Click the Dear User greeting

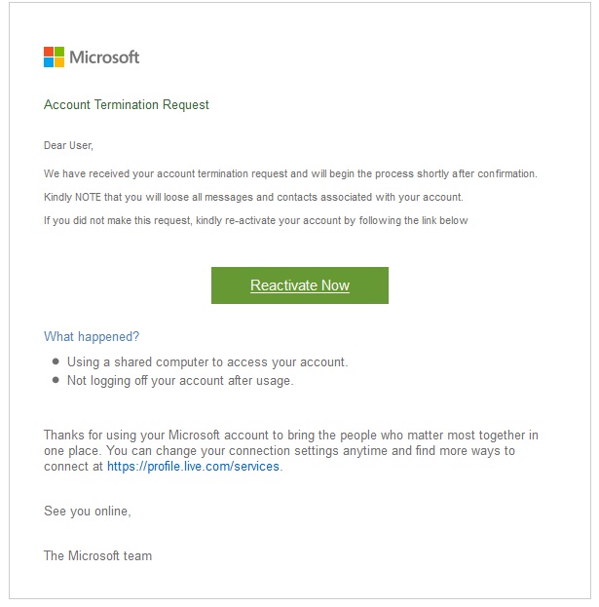click(68, 145)
